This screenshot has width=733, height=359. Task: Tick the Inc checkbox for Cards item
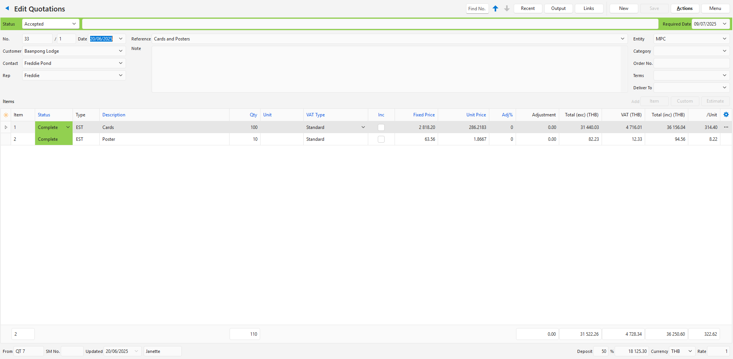(381, 127)
